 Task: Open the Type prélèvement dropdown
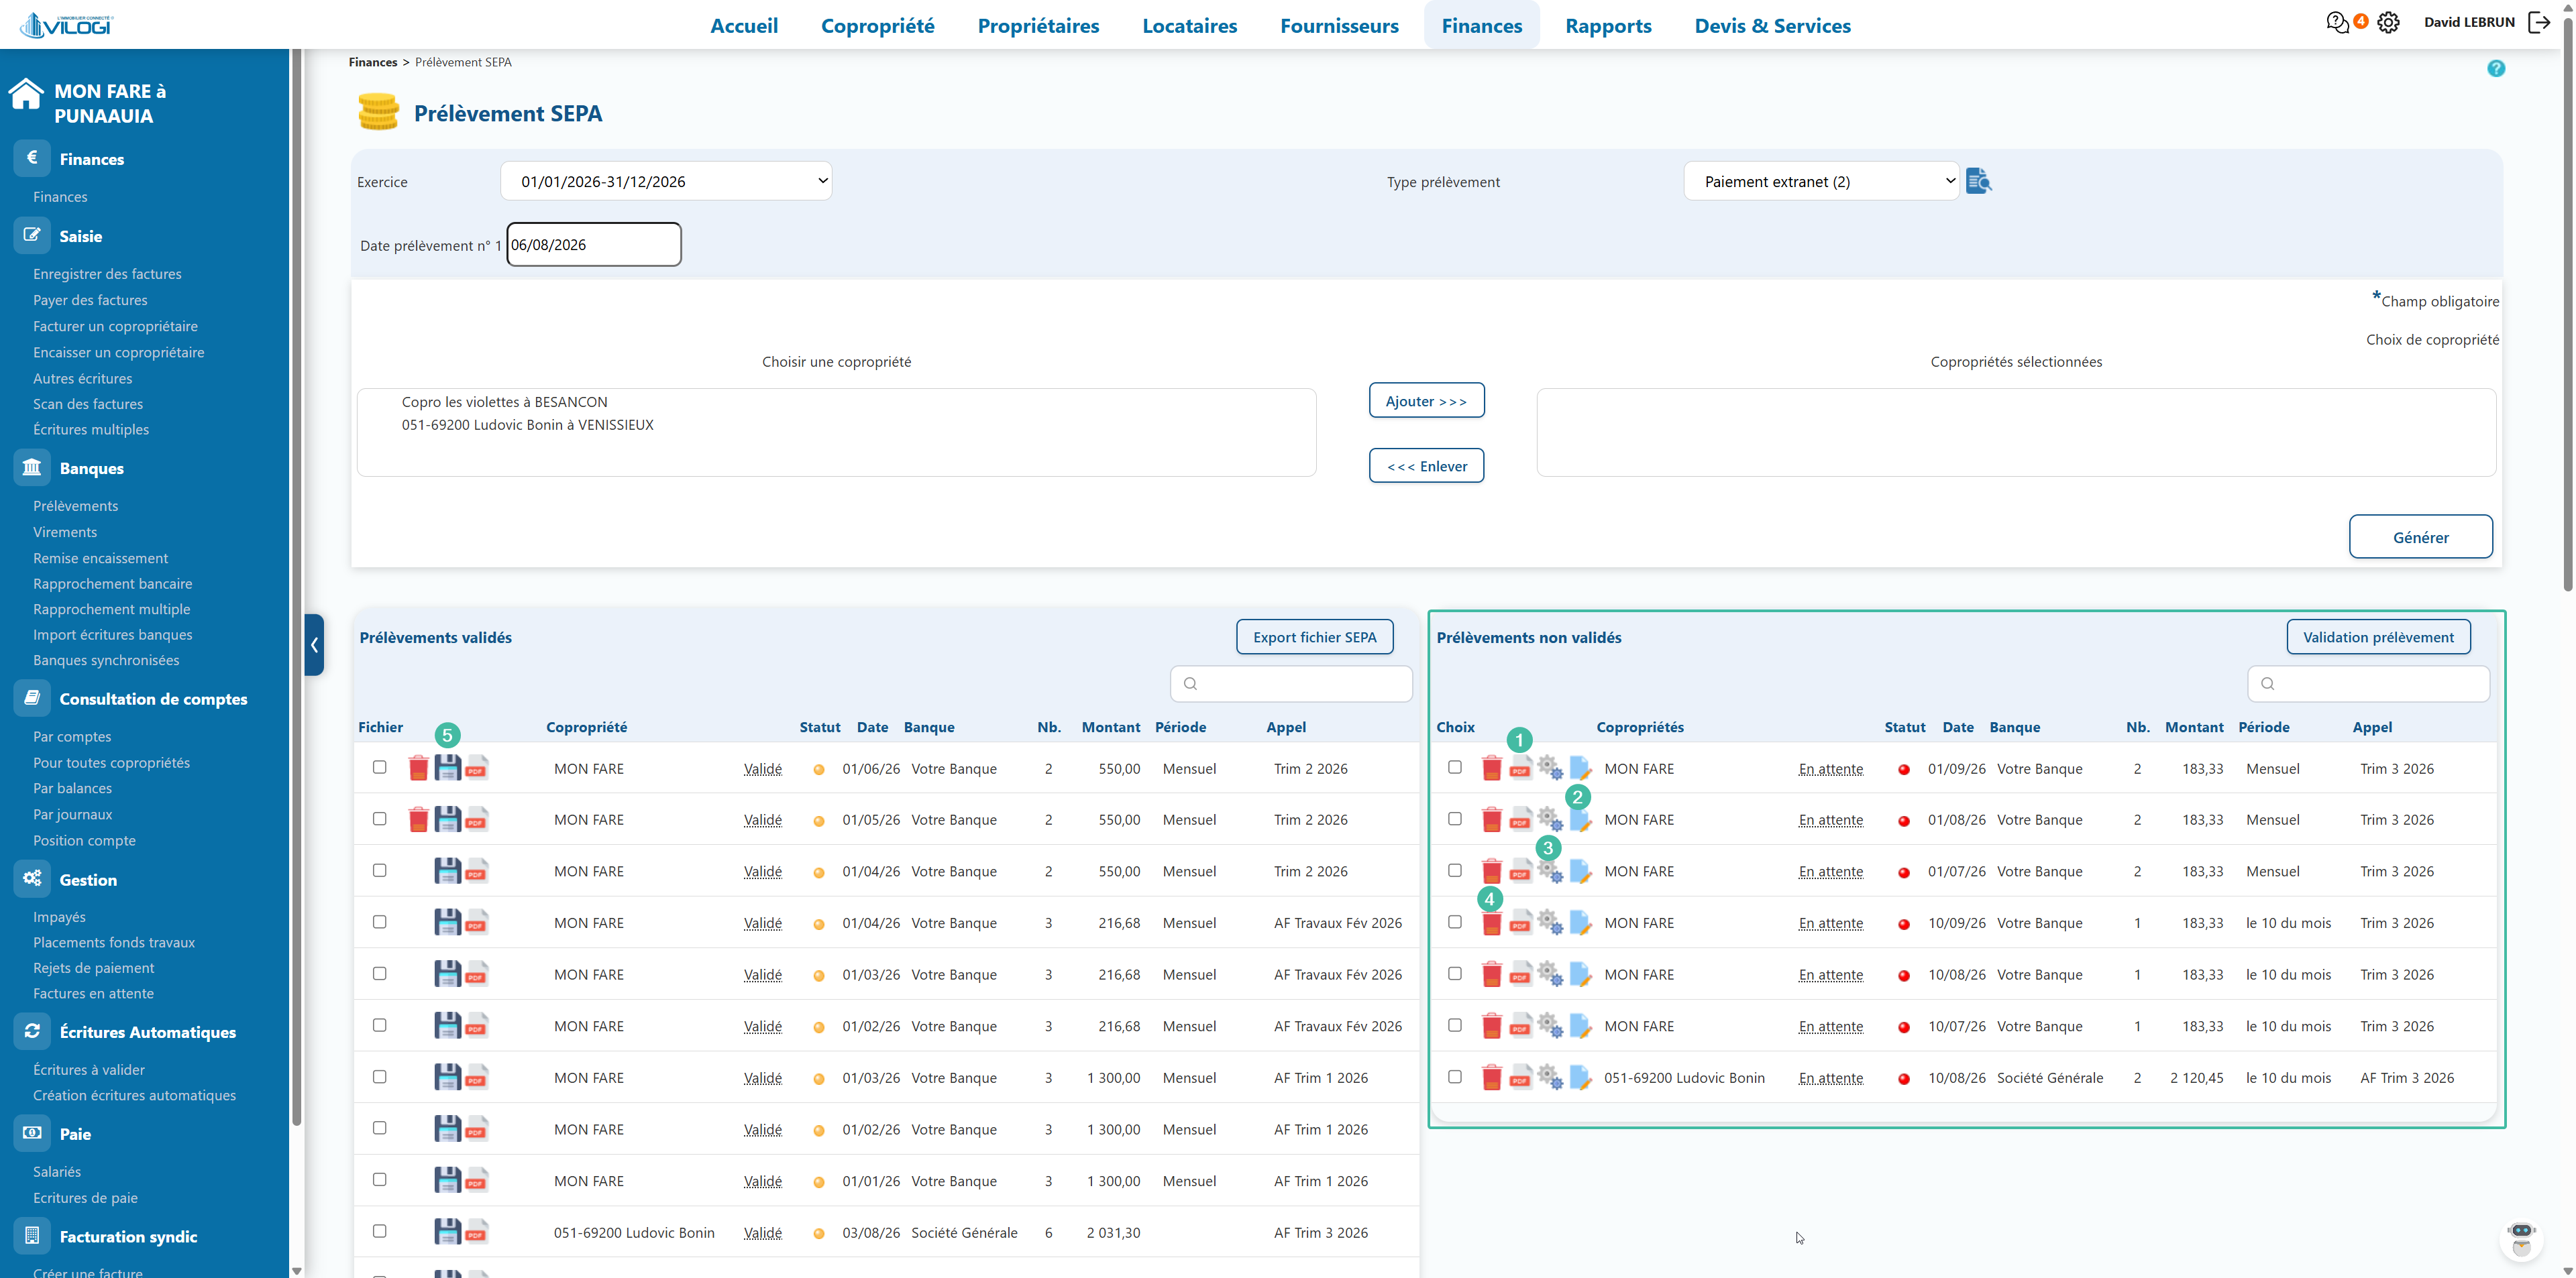1821,181
